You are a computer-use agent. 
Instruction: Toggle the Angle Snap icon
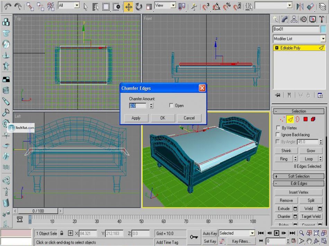tap(216, 7)
